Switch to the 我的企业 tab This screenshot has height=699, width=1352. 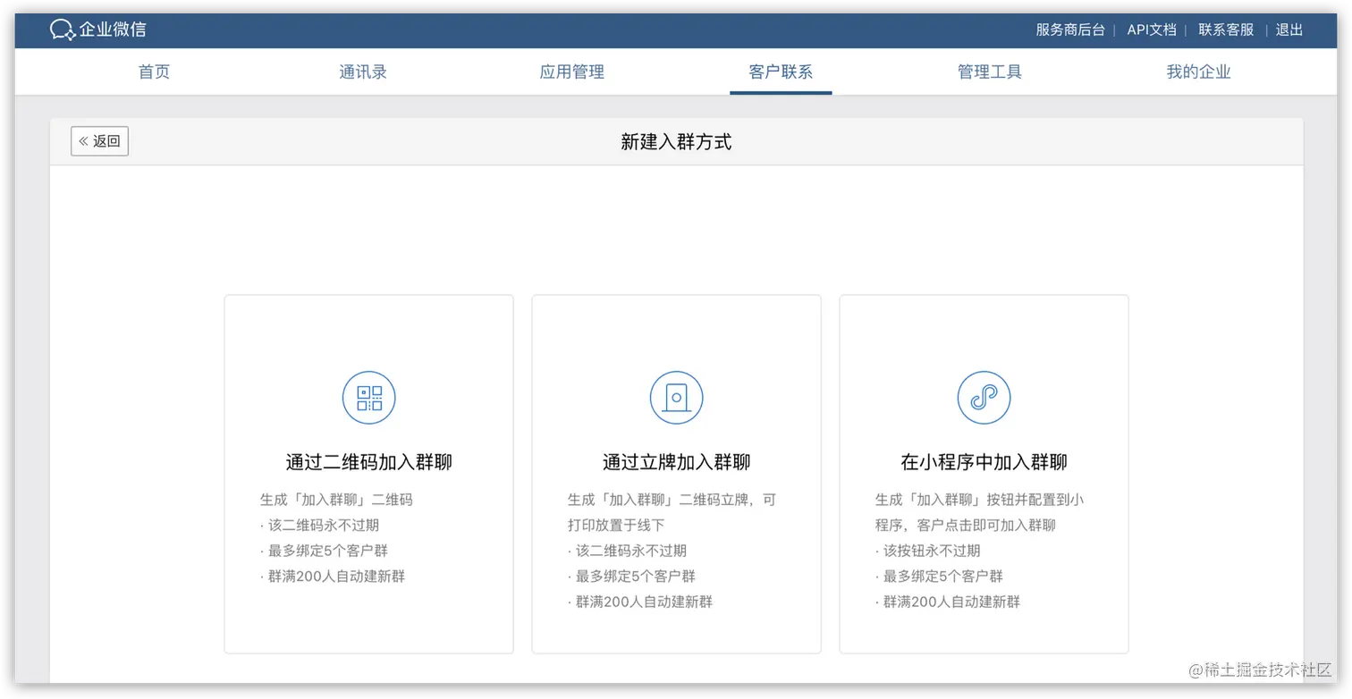tap(1197, 72)
